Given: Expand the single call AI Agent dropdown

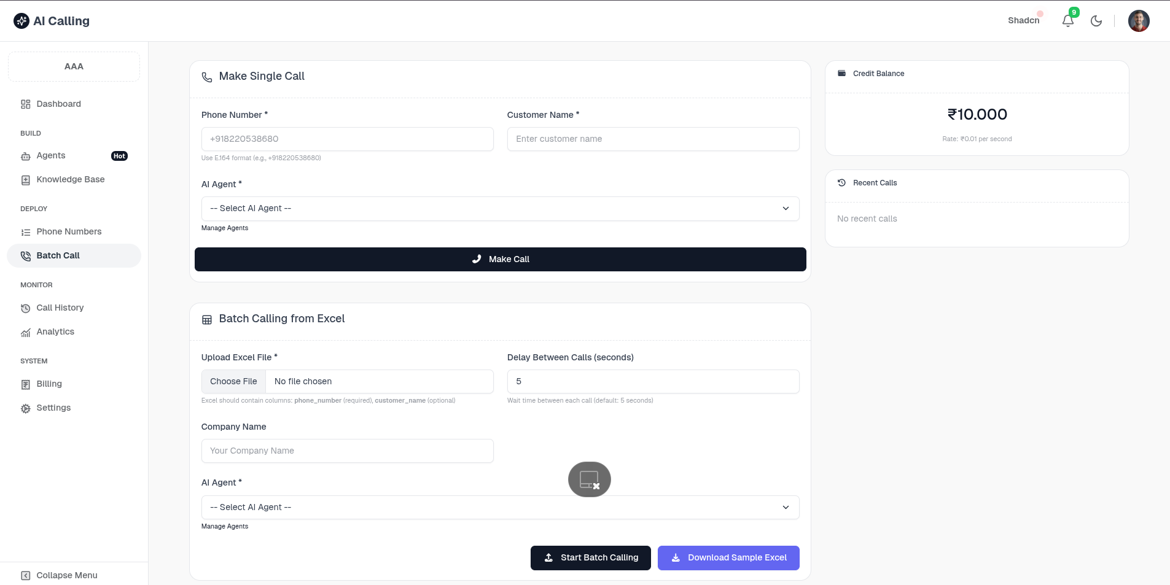Looking at the screenshot, I should coord(500,209).
